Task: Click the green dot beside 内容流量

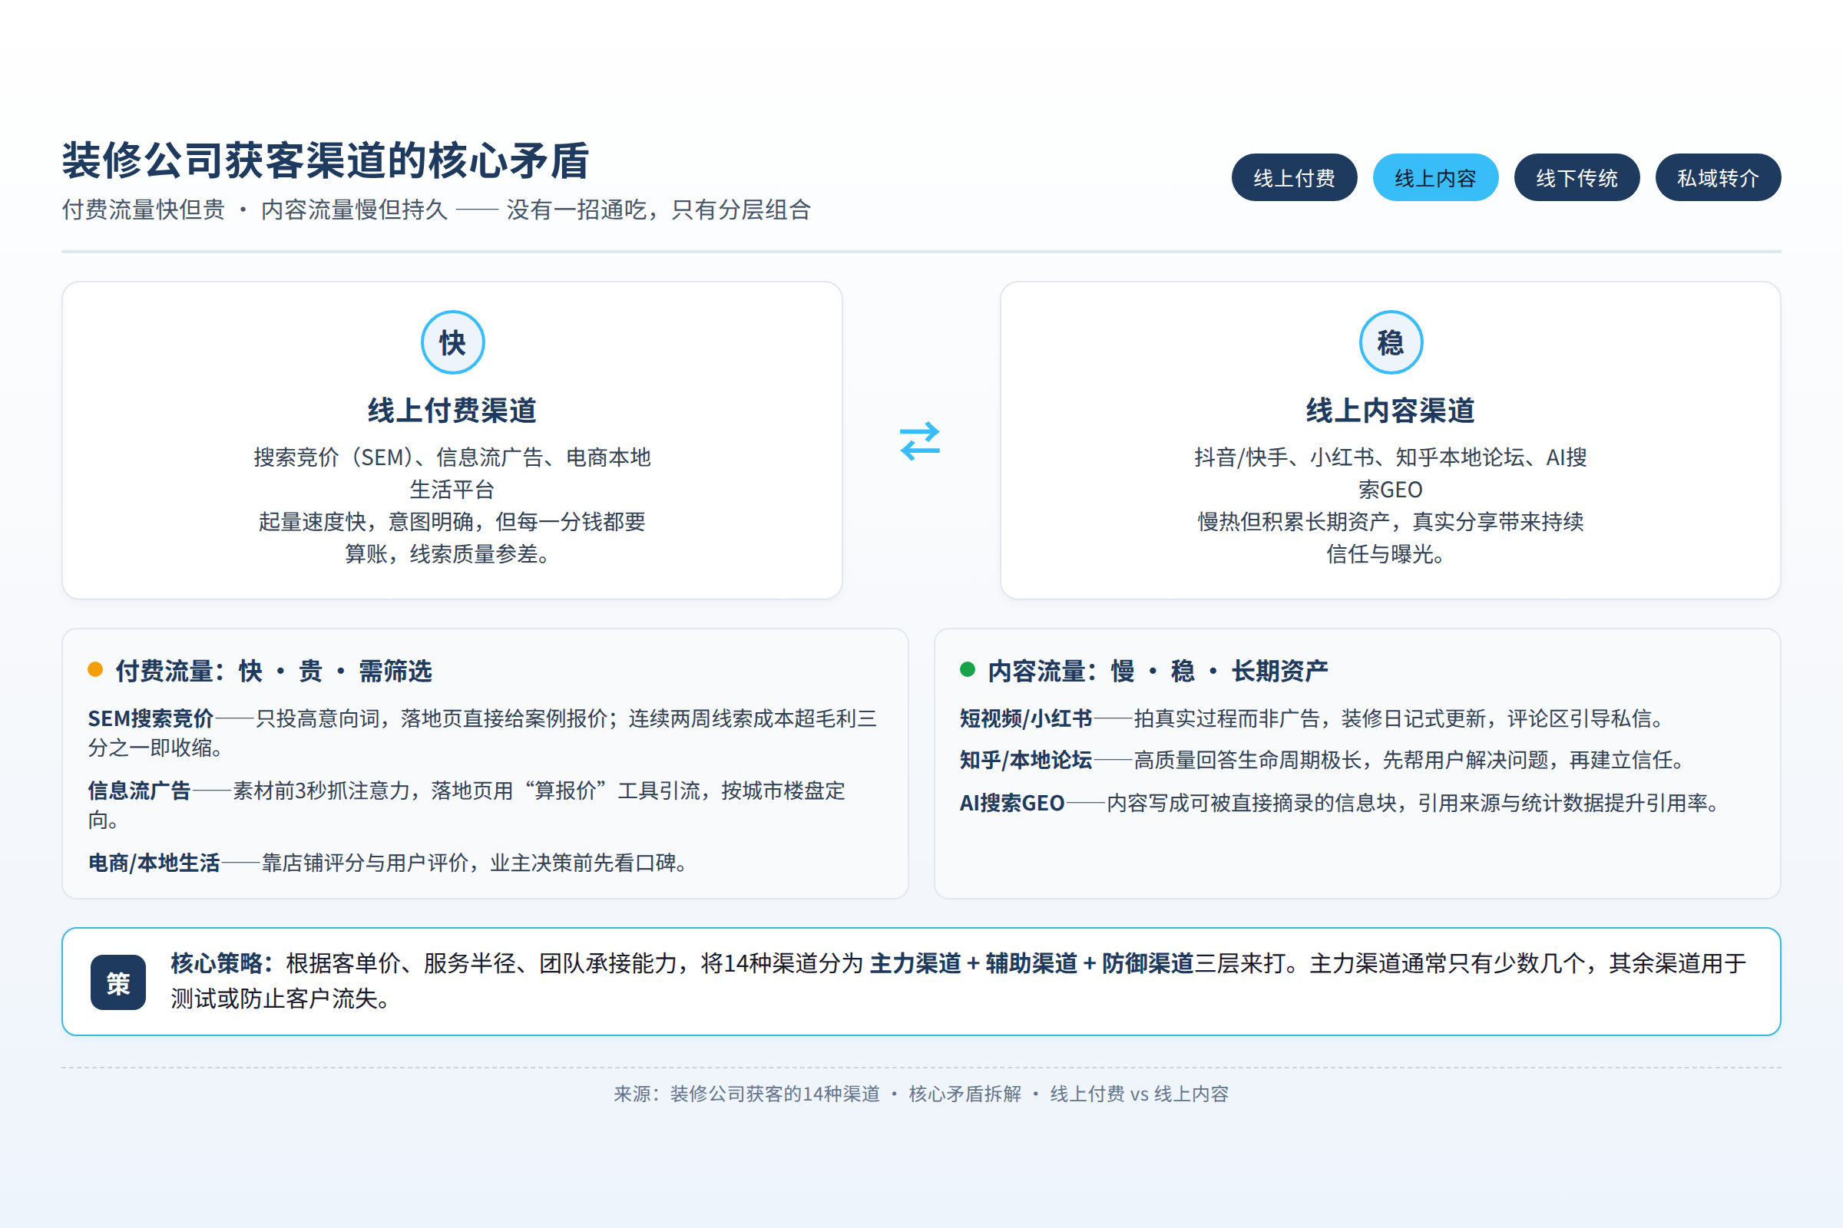Action: [968, 668]
